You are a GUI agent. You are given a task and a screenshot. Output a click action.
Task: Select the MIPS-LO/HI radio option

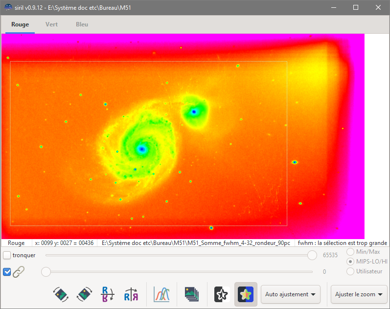pyautogui.click(x=350, y=262)
